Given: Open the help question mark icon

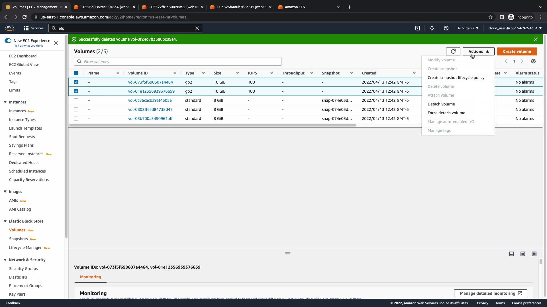Looking at the screenshot, I should (x=446, y=28).
